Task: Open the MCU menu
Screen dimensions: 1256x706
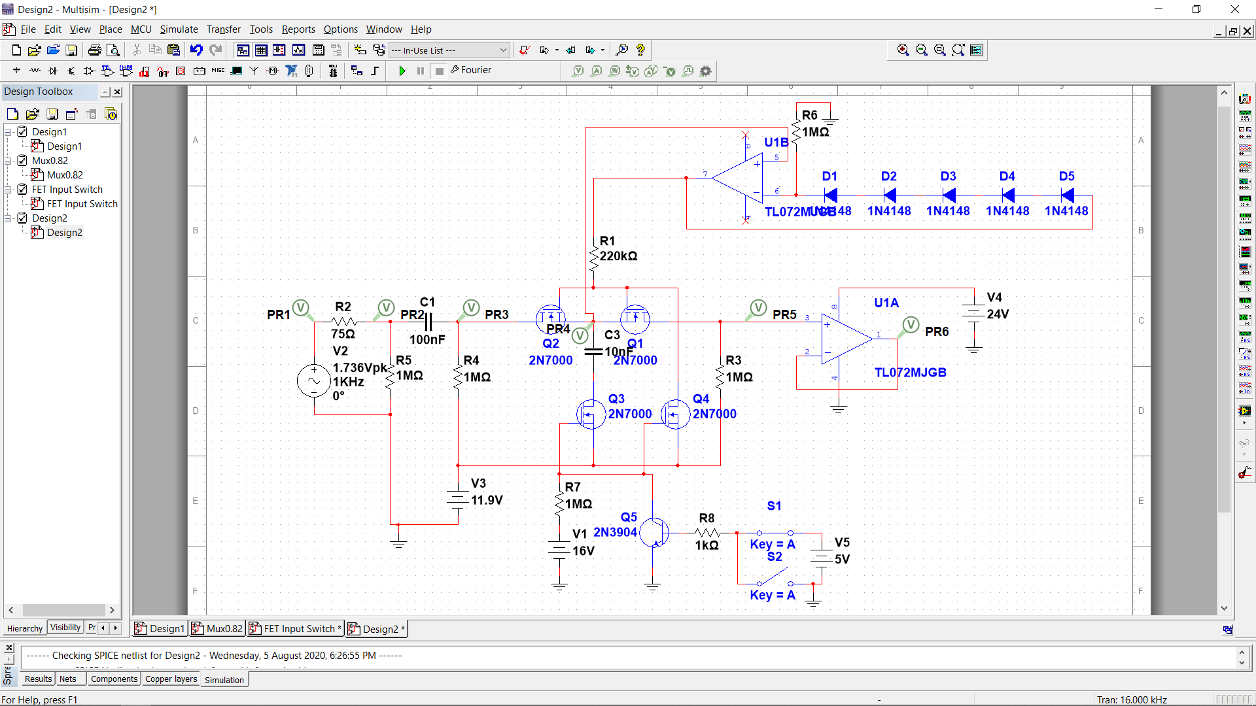Action: click(x=141, y=29)
